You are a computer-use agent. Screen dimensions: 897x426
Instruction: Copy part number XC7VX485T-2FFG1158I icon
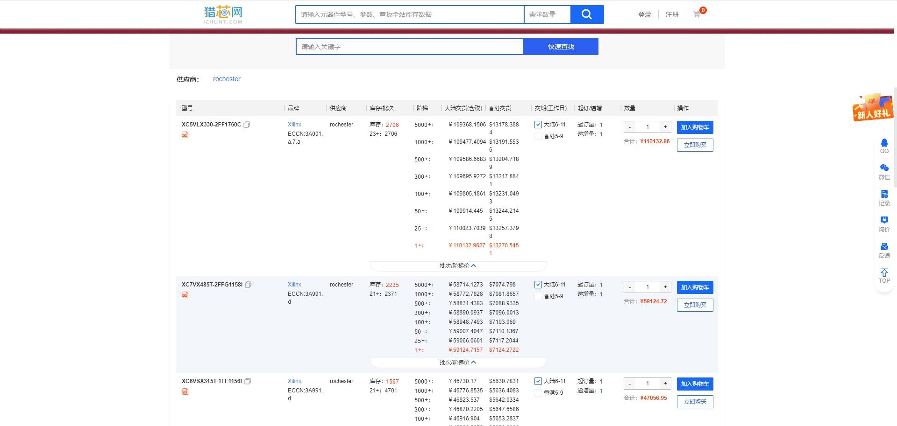[x=249, y=285]
